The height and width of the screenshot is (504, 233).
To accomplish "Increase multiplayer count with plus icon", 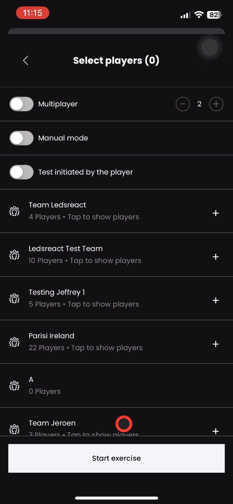I will point(216,104).
